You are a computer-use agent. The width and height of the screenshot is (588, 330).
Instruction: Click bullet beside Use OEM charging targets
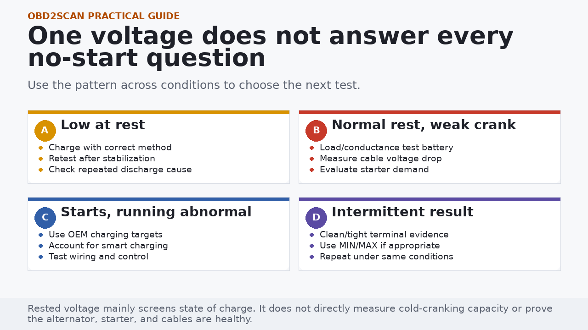(x=40, y=235)
